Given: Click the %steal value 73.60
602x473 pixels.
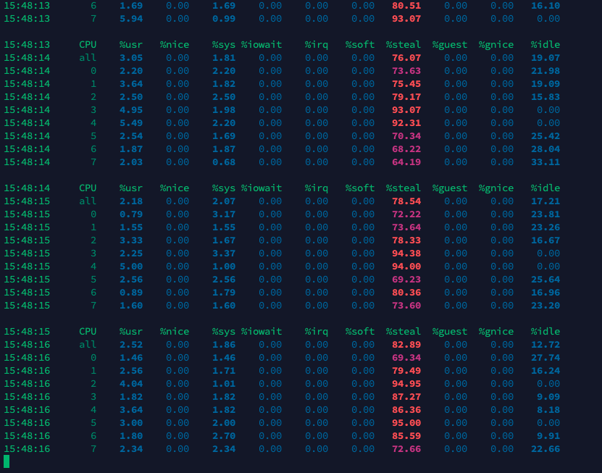Looking at the screenshot, I should click(x=406, y=306).
